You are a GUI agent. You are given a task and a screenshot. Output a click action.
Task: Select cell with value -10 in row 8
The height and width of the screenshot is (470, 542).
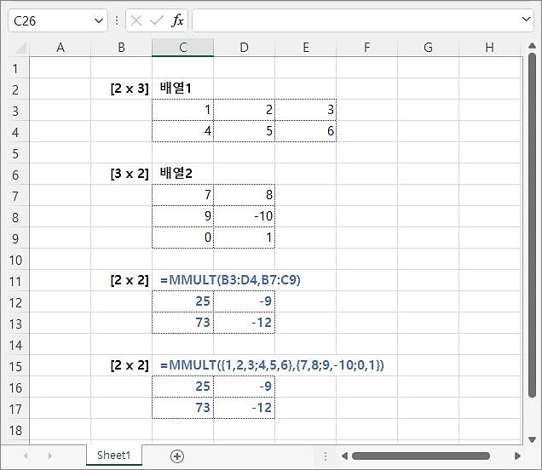(244, 216)
